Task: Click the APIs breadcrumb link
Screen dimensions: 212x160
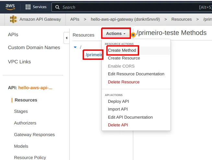Action: pos(75,19)
